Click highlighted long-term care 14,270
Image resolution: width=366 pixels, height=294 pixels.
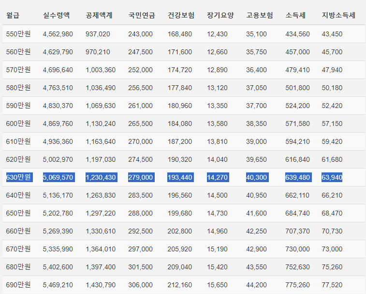click(x=218, y=177)
